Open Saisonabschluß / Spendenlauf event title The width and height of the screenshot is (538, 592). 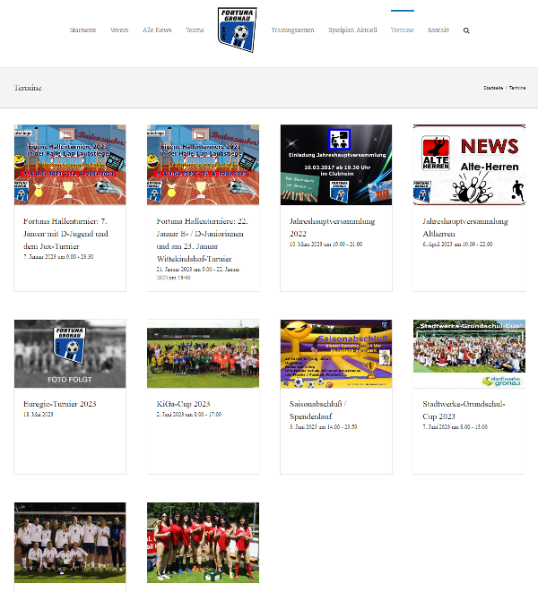tap(318, 410)
